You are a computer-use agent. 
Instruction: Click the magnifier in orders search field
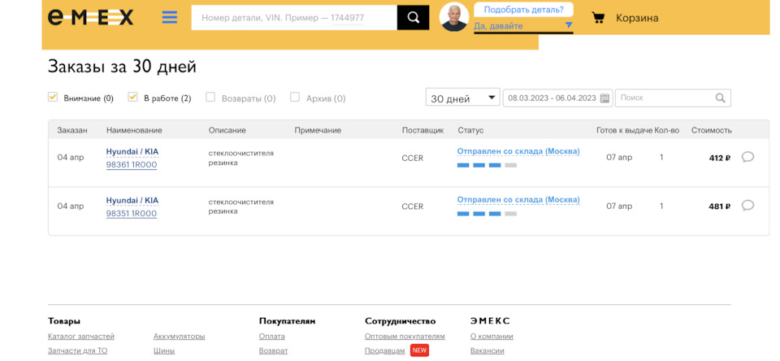[x=720, y=98]
